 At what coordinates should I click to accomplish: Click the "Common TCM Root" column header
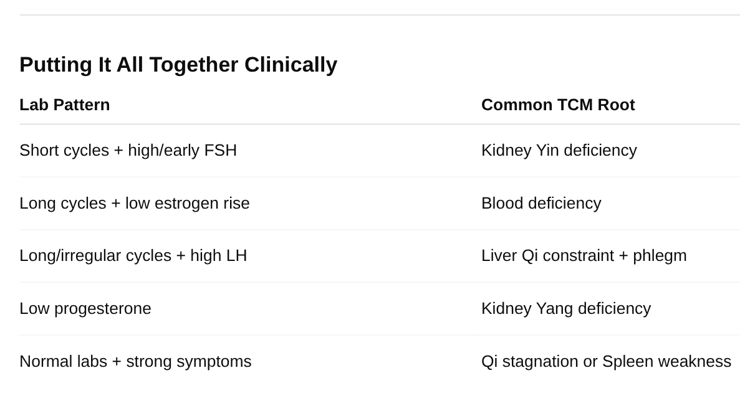click(558, 105)
